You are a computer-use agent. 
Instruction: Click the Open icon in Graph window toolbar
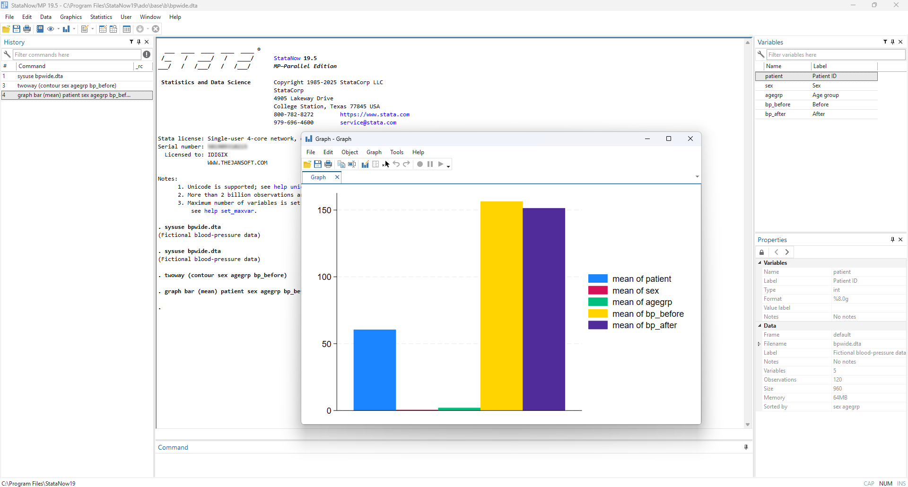[x=307, y=165]
